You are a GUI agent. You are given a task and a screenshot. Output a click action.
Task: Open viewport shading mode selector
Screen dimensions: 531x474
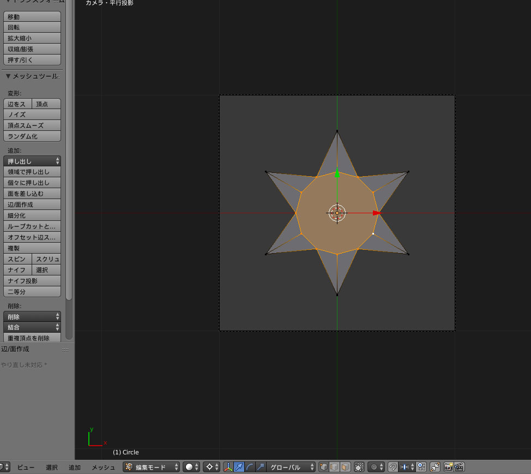click(192, 467)
